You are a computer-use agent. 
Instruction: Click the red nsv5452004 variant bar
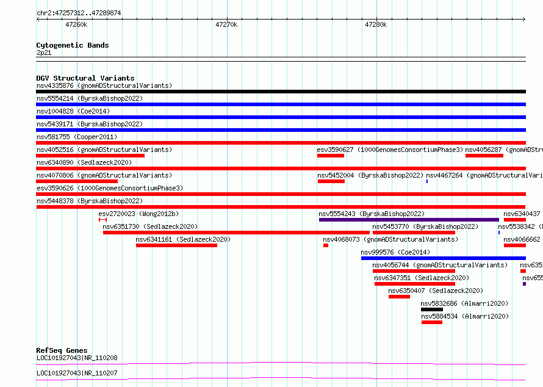pyautogui.click(x=331, y=181)
